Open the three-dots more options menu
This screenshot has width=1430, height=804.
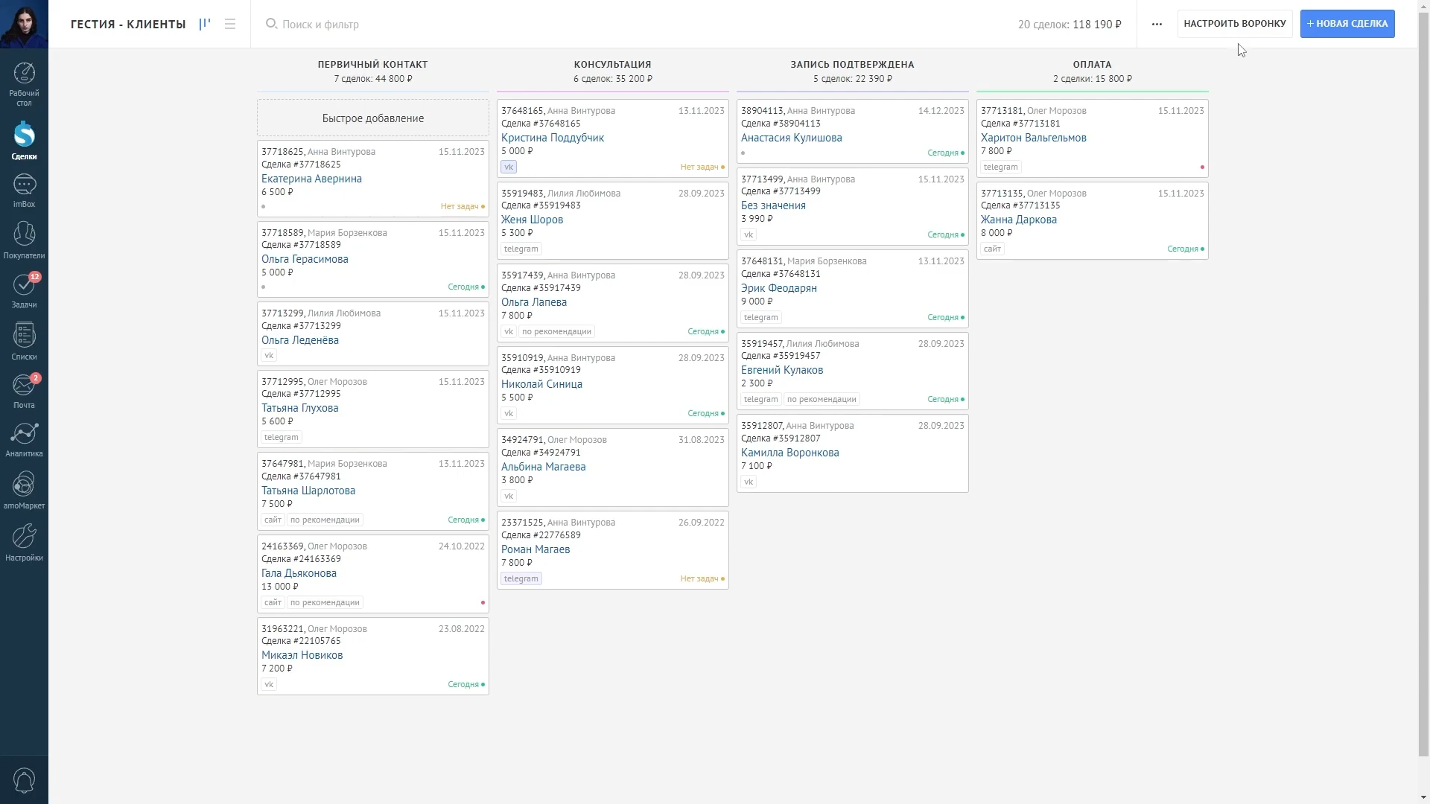1157,24
